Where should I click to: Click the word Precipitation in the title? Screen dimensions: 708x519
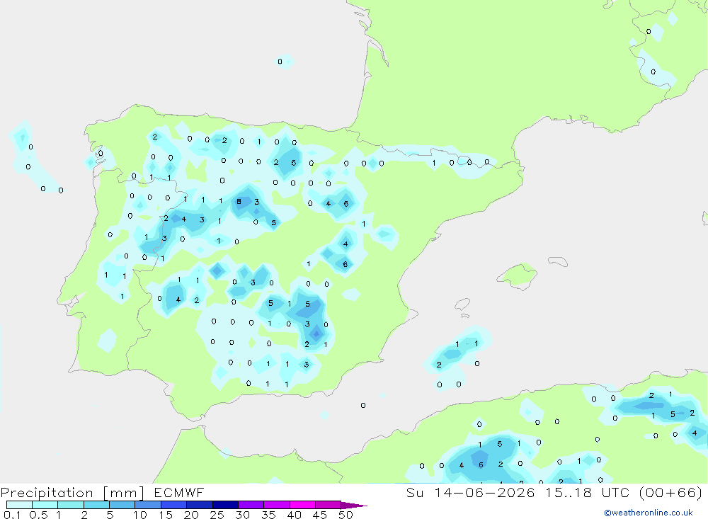pos(47,493)
